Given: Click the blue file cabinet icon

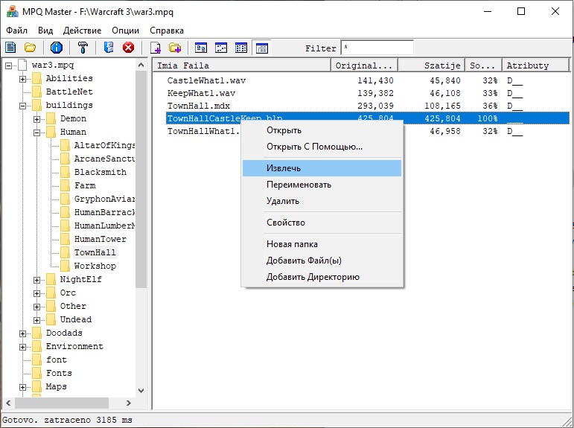Looking at the screenshot, I should tap(109, 48).
